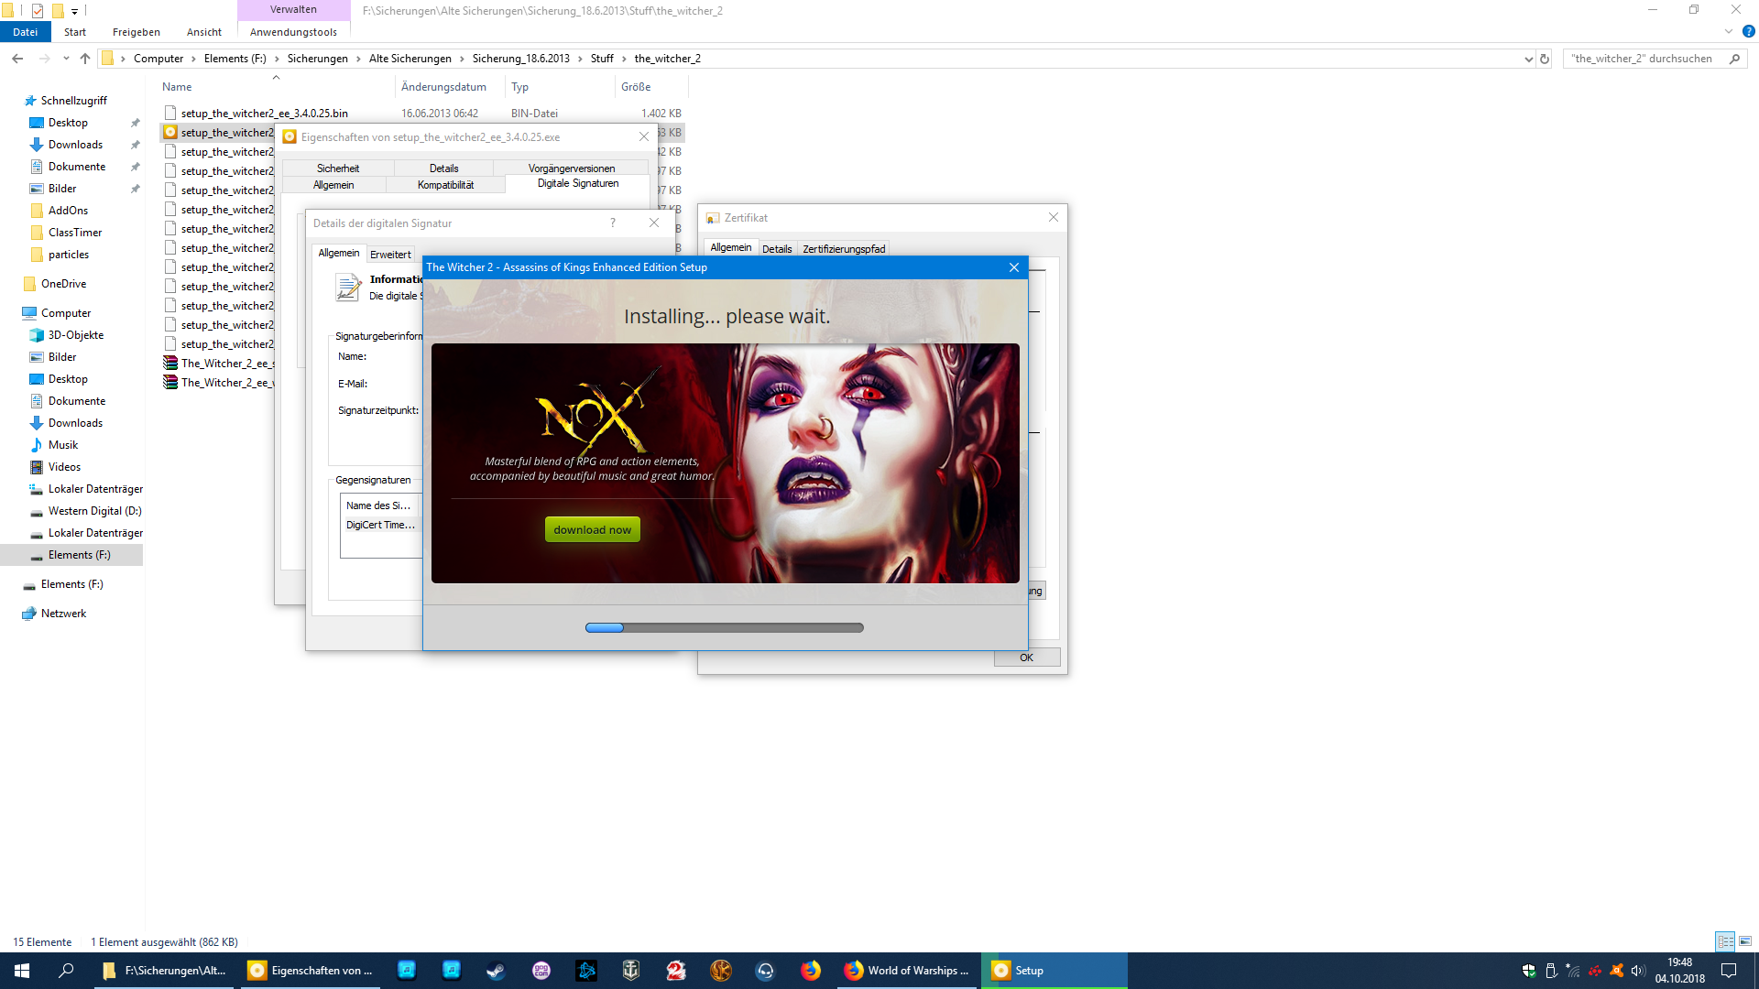
Task: Open recent locations dropdown arrow
Action: click(66, 59)
